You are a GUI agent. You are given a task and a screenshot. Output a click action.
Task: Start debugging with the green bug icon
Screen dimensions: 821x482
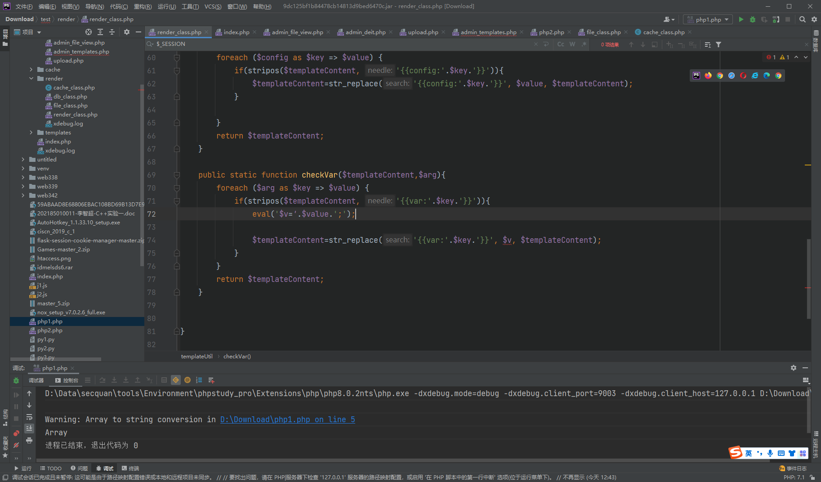point(753,19)
